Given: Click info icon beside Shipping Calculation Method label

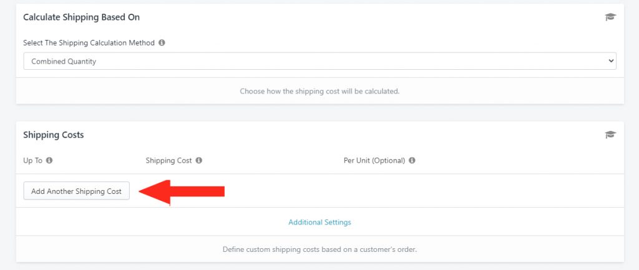Looking at the screenshot, I should 162,43.
